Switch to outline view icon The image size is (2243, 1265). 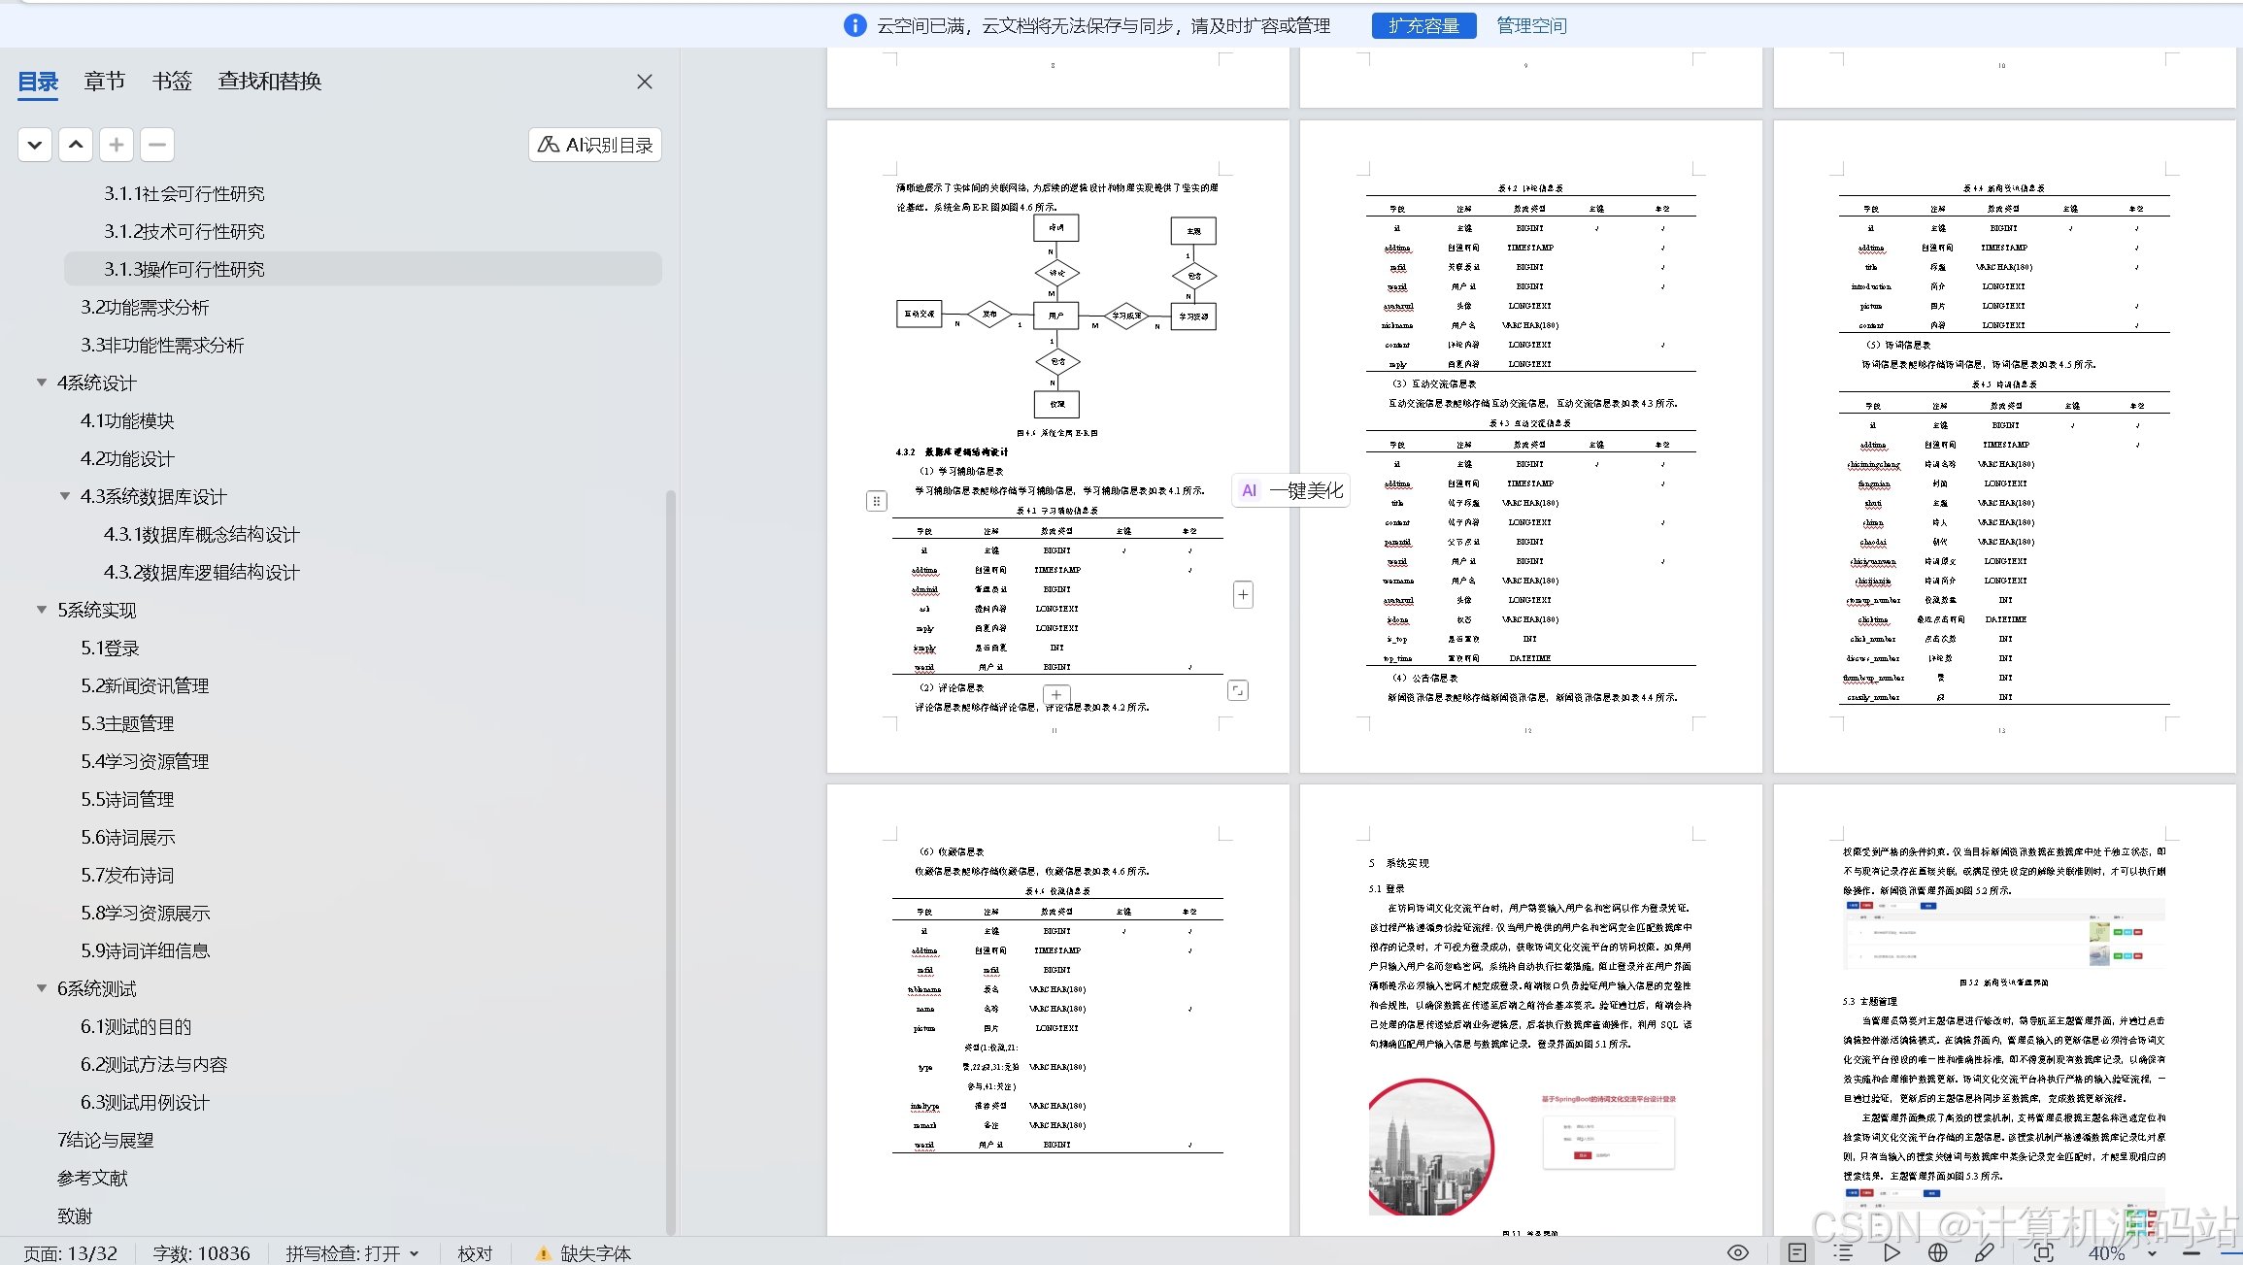(x=1843, y=1253)
